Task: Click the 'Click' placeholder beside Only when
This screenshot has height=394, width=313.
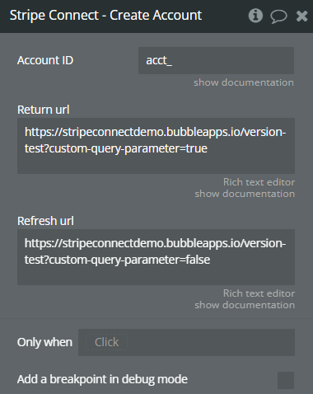Action: click(x=106, y=342)
